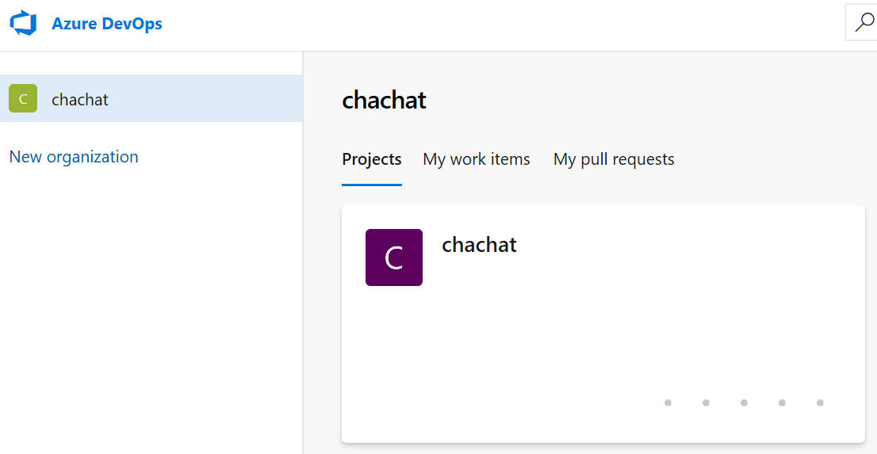This screenshot has height=454, width=877.
Task: Click the chachat organization page heading
Action: pyautogui.click(x=384, y=100)
